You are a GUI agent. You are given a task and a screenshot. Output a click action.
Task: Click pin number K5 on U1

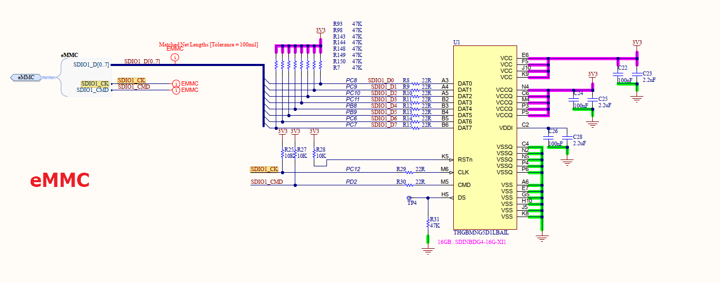(445, 156)
